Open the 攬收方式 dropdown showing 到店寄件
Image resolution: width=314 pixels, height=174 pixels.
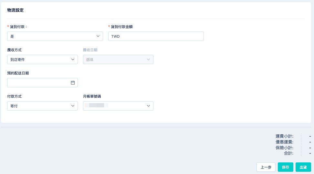pyautogui.click(x=42, y=60)
